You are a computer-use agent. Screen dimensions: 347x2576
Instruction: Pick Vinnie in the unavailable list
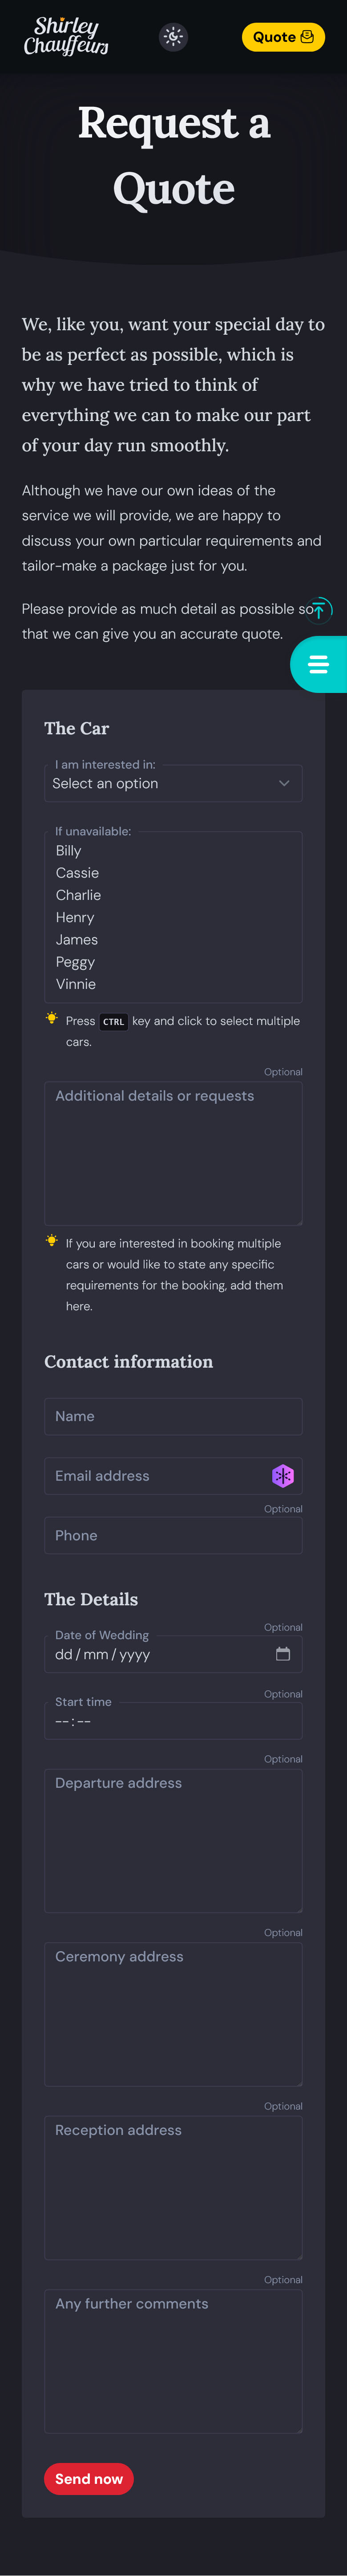pos(76,984)
